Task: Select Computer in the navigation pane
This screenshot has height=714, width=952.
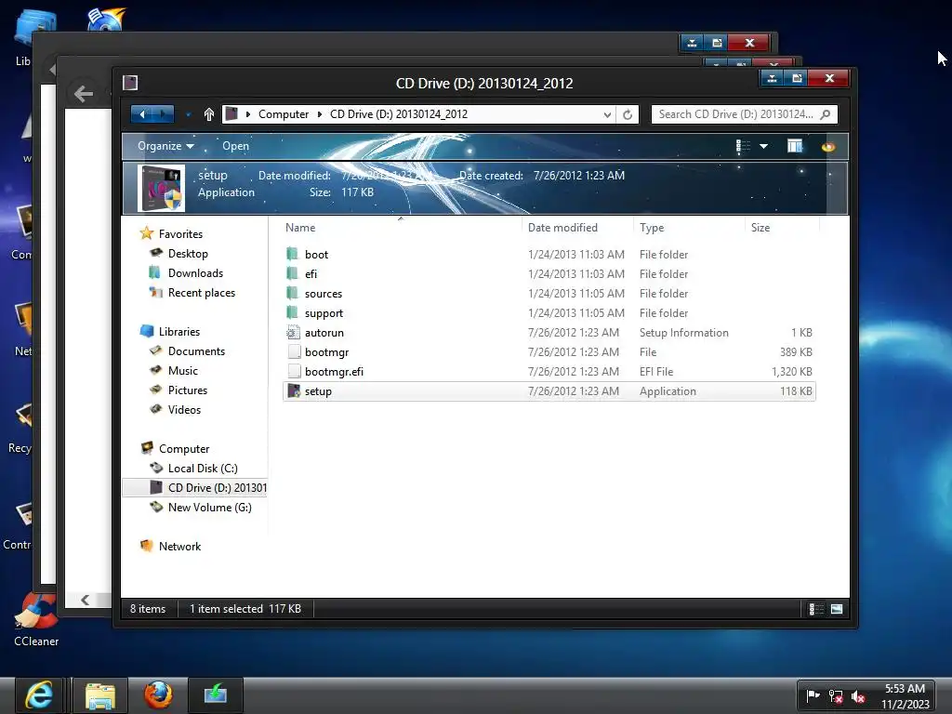Action: point(184,449)
